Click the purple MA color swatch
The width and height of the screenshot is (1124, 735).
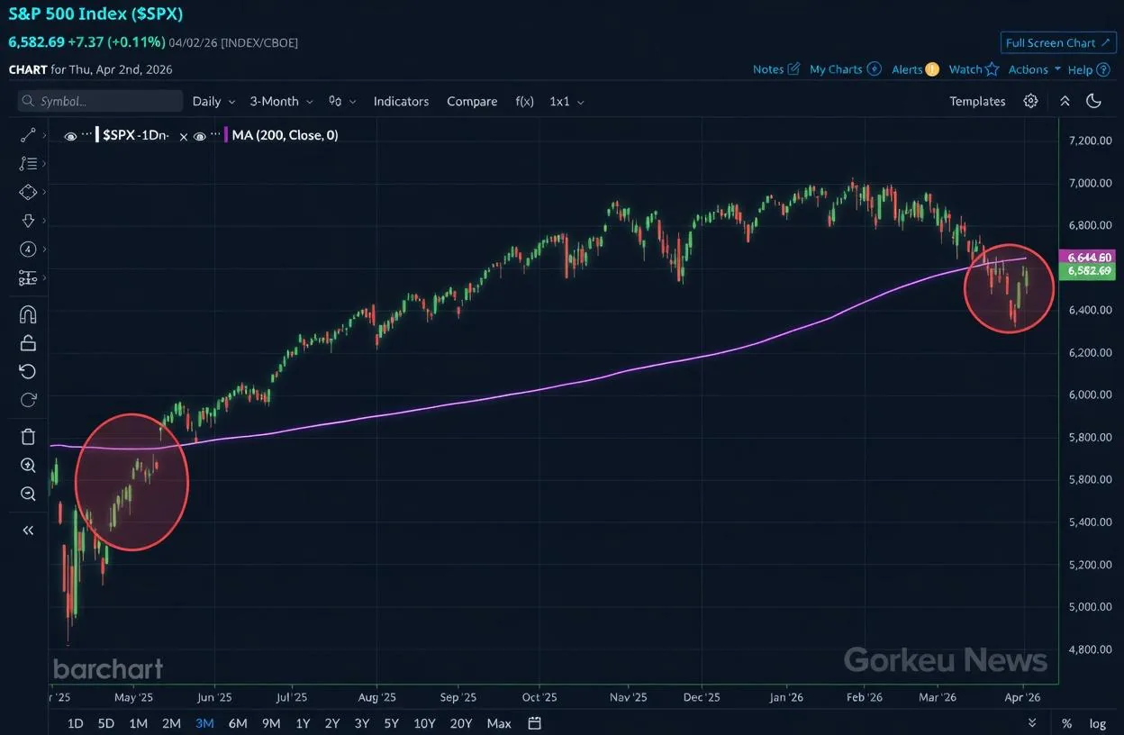pos(226,135)
